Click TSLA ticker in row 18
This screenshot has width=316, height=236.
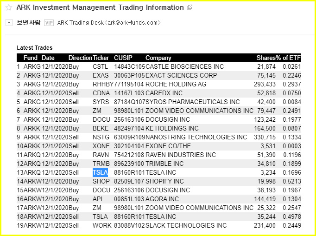[x=100, y=217]
